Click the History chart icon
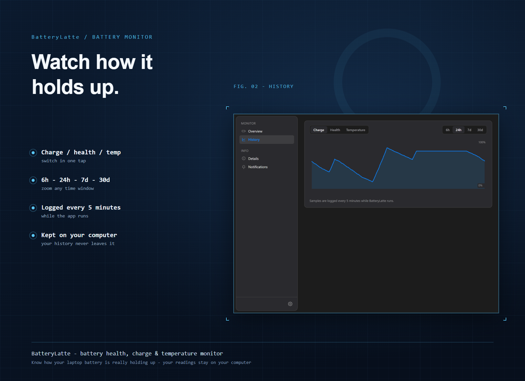 tap(243, 140)
